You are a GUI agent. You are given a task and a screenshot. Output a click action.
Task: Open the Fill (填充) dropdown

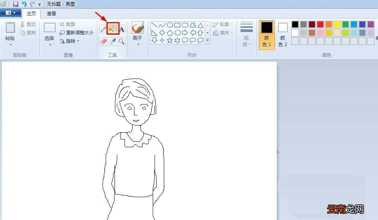tap(223, 32)
